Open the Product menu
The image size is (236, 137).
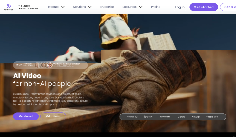(53, 7)
